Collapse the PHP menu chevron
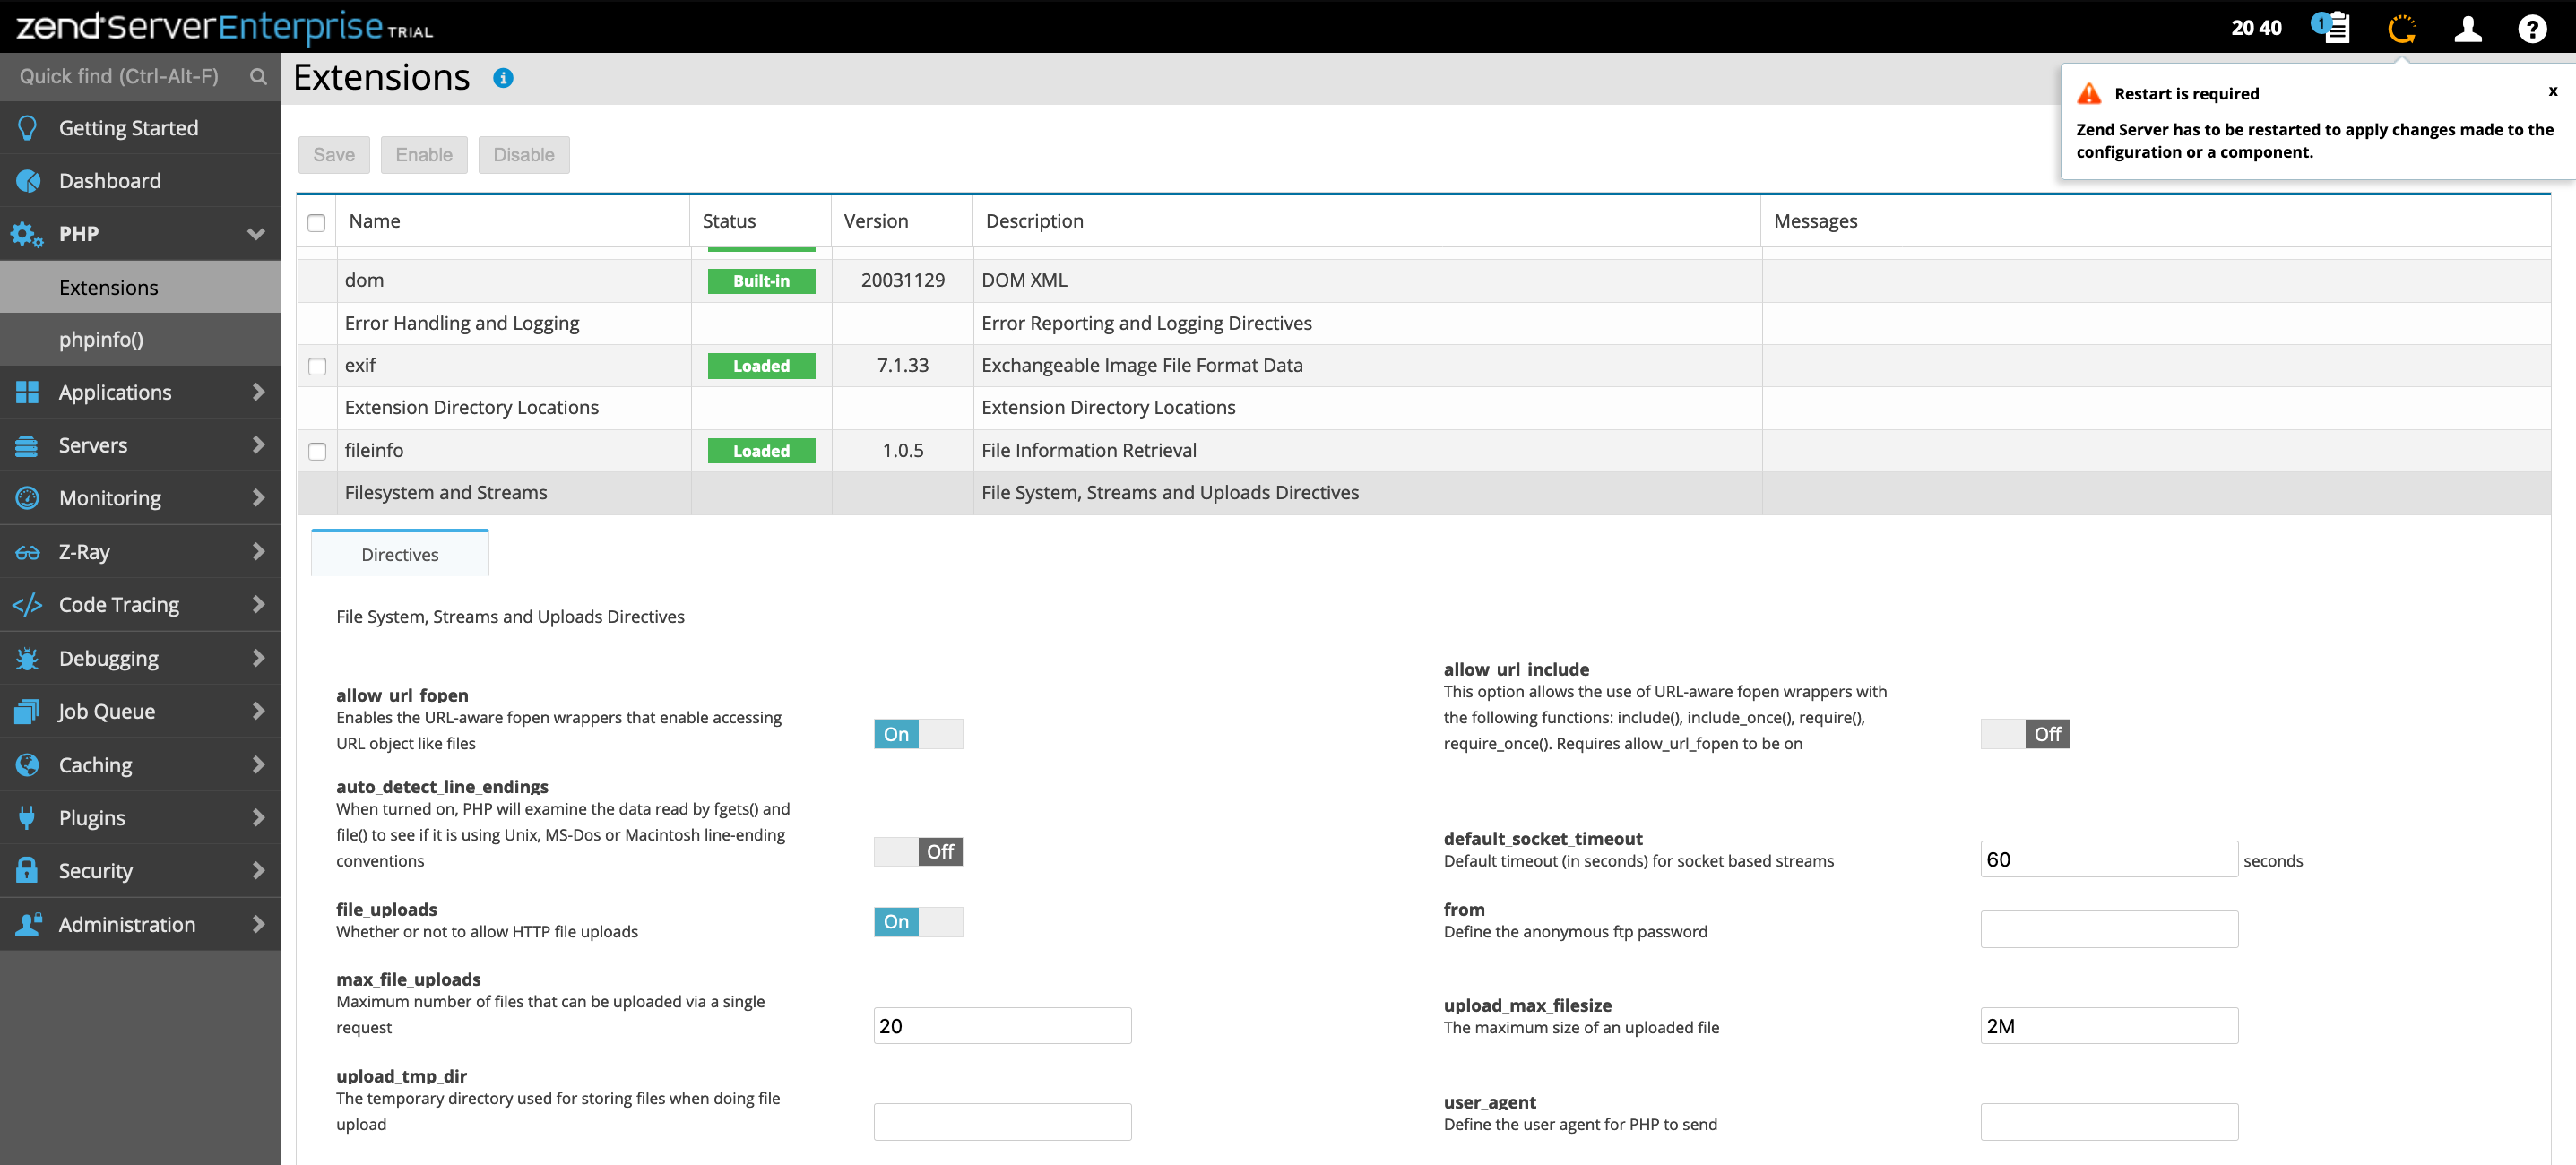The width and height of the screenshot is (2576, 1165). pos(256,234)
